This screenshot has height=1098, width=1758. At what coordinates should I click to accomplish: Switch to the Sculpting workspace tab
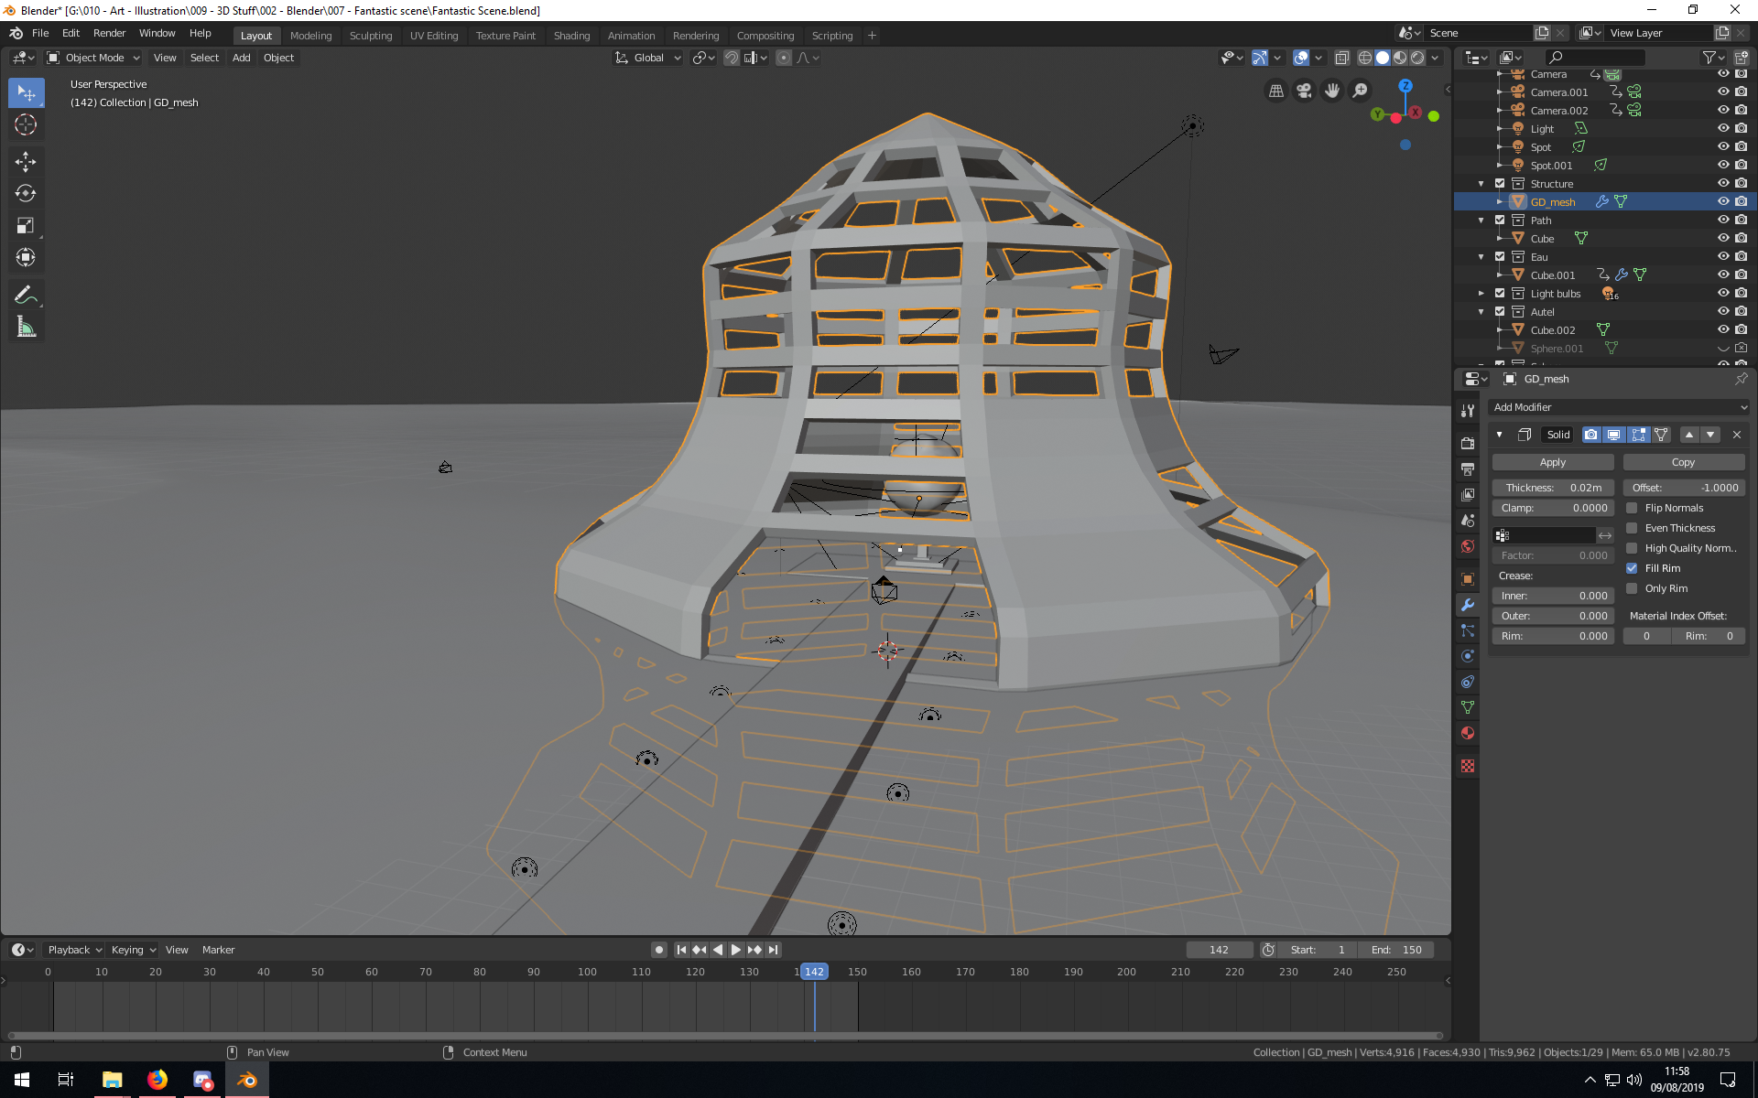tap(370, 36)
